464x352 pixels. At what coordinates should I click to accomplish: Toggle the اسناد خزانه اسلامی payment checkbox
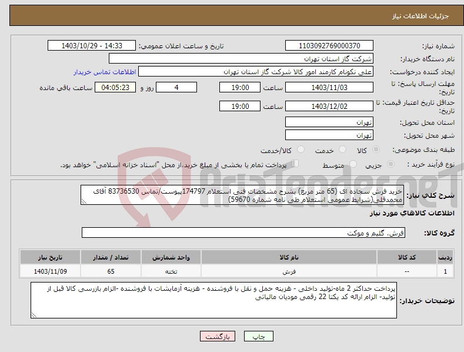click(x=295, y=164)
